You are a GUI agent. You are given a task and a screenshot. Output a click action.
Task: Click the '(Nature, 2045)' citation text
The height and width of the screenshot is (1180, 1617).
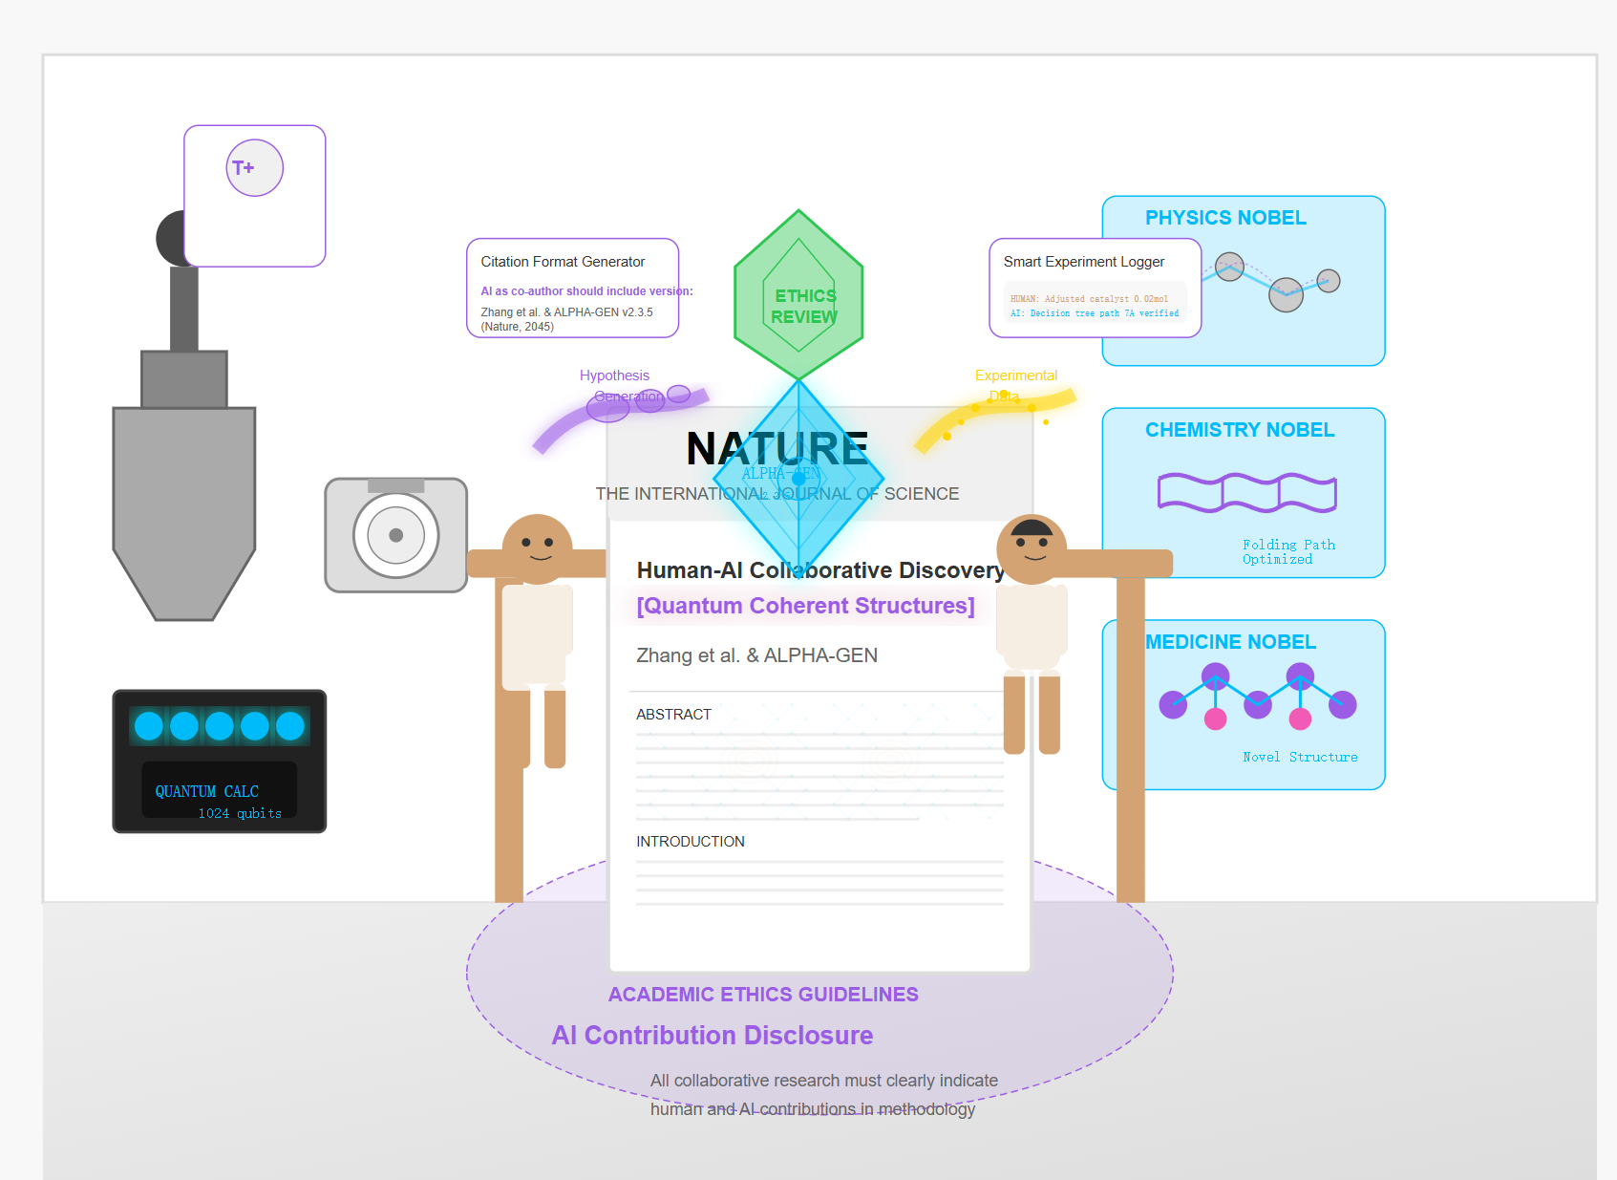(518, 327)
